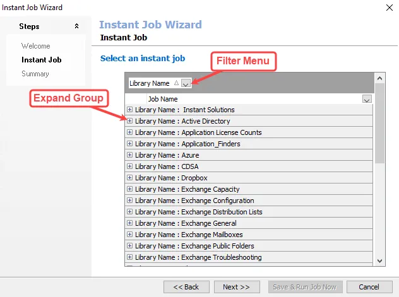The height and width of the screenshot is (297, 399).
Task: Click the job list scroll up arrow
Action: pyautogui.click(x=379, y=78)
